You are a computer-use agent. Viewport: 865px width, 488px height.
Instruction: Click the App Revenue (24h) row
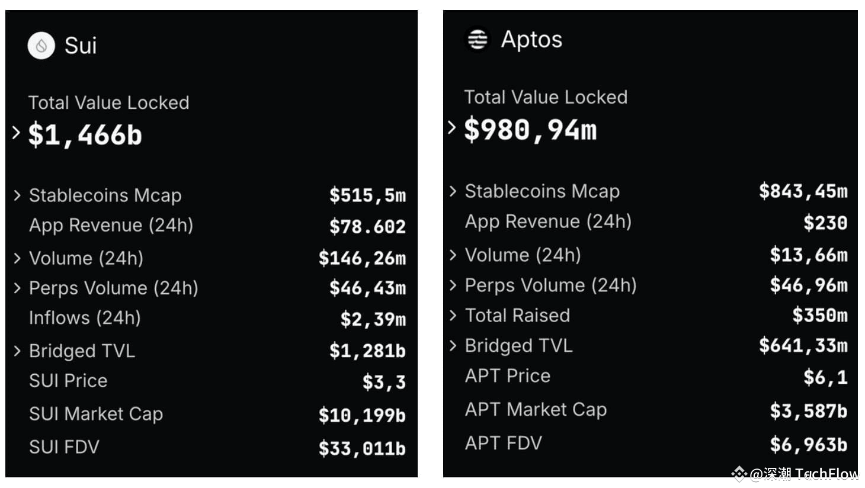click(x=110, y=226)
